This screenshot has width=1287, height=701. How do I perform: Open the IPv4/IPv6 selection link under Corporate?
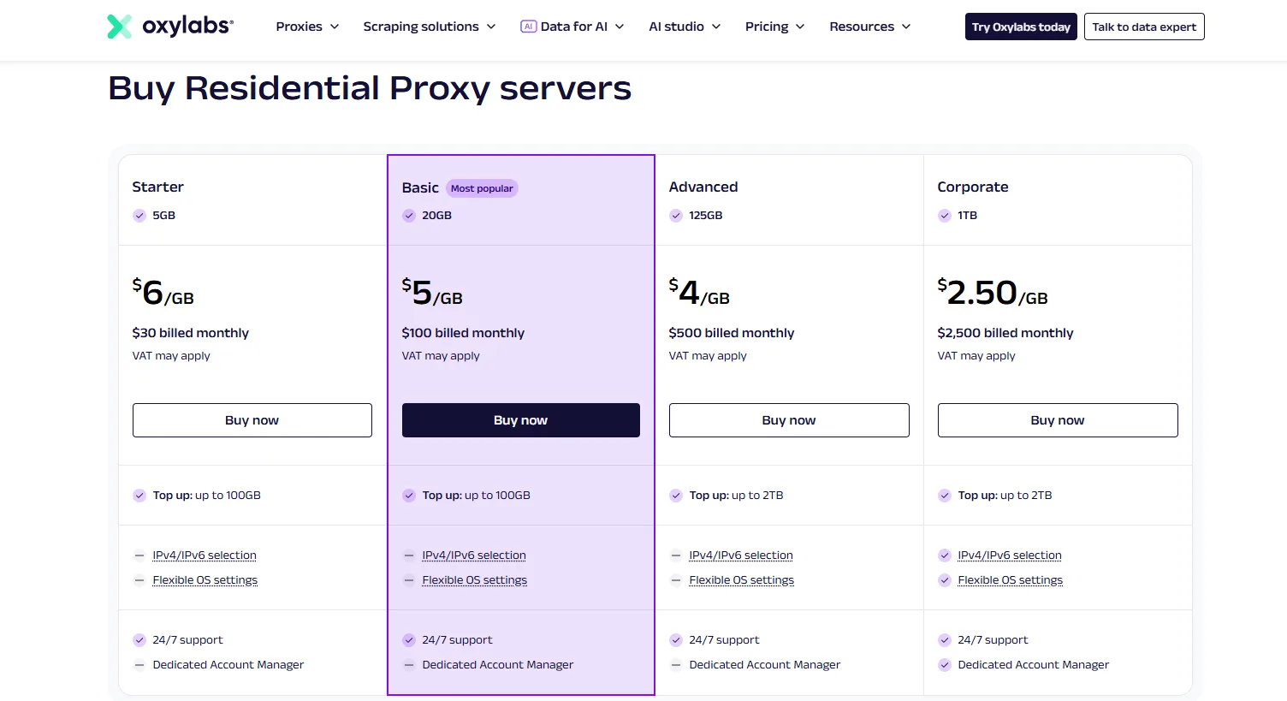coord(1010,555)
